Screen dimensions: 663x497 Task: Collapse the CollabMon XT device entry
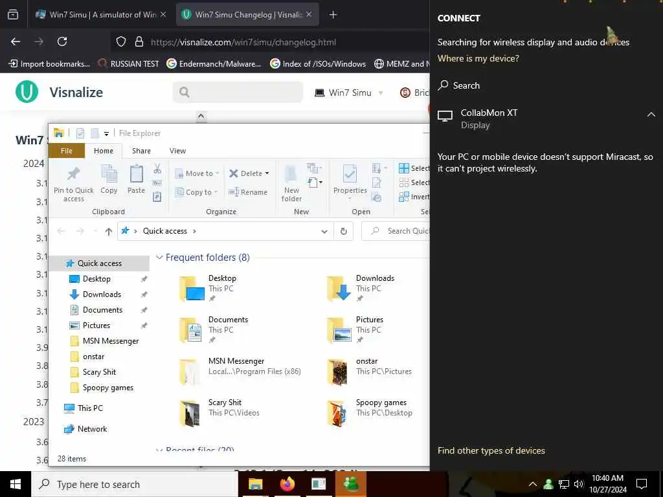pos(651,115)
